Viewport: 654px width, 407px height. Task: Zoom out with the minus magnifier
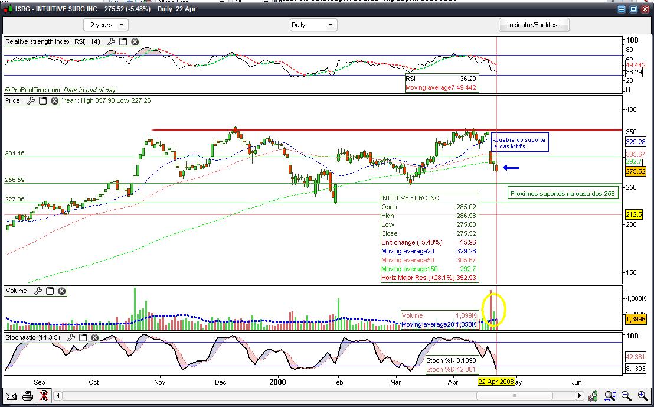[x=626, y=395]
